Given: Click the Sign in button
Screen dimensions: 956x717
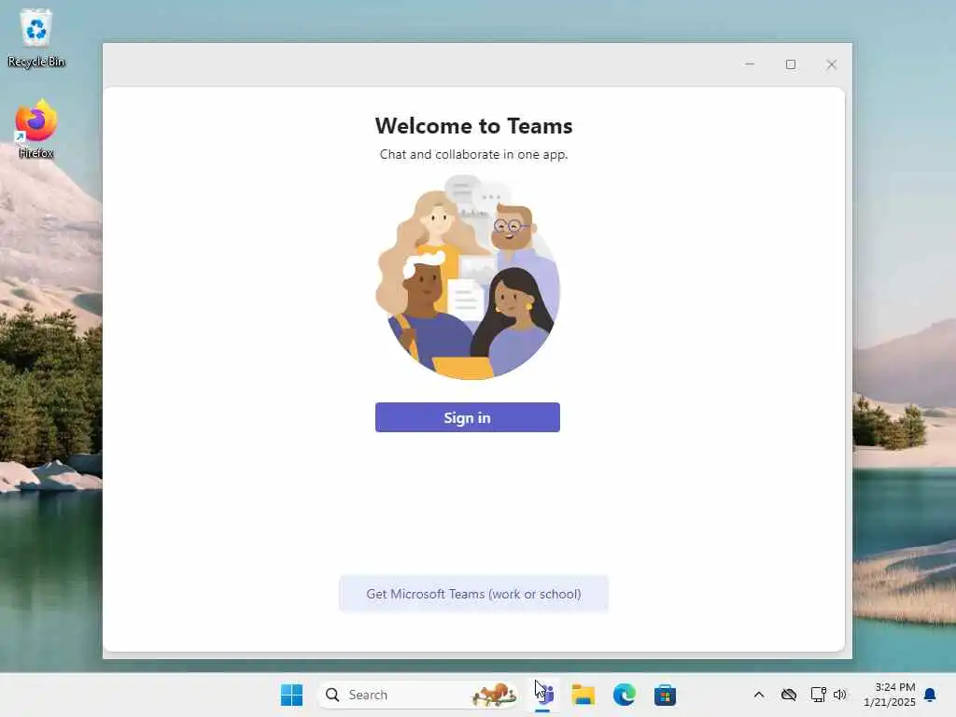Looking at the screenshot, I should [467, 417].
